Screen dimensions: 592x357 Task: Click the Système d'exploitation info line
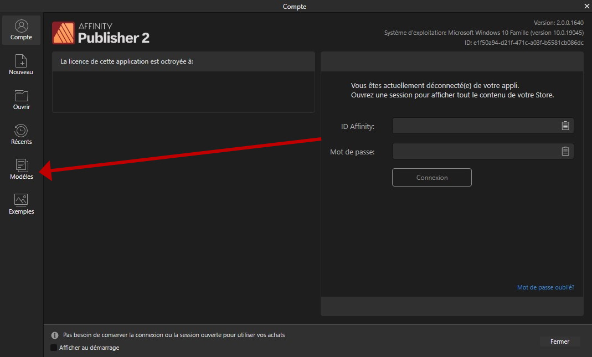pyautogui.click(x=483, y=33)
